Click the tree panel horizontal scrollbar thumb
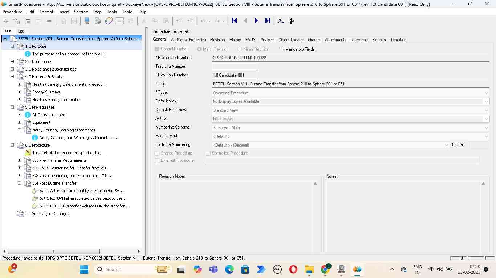 tap(54, 252)
